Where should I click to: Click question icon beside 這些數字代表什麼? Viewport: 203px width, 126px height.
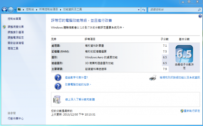pos(58,77)
